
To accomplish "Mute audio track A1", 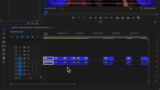I will coord(28,63).
